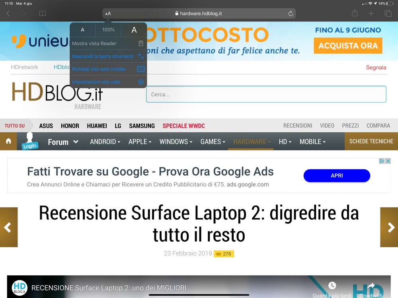The width and height of the screenshot is (398, 298).
Task: Open the HUAWEI brand link
Action: [x=97, y=126]
